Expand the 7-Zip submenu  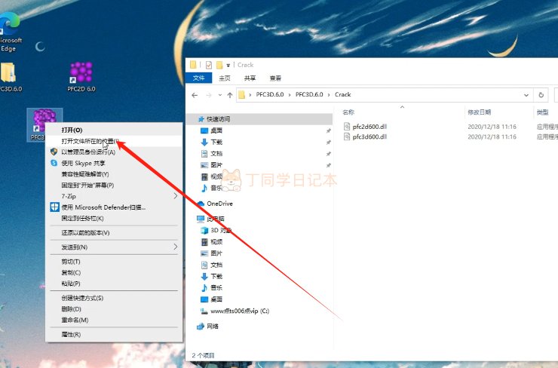pyautogui.click(x=176, y=196)
